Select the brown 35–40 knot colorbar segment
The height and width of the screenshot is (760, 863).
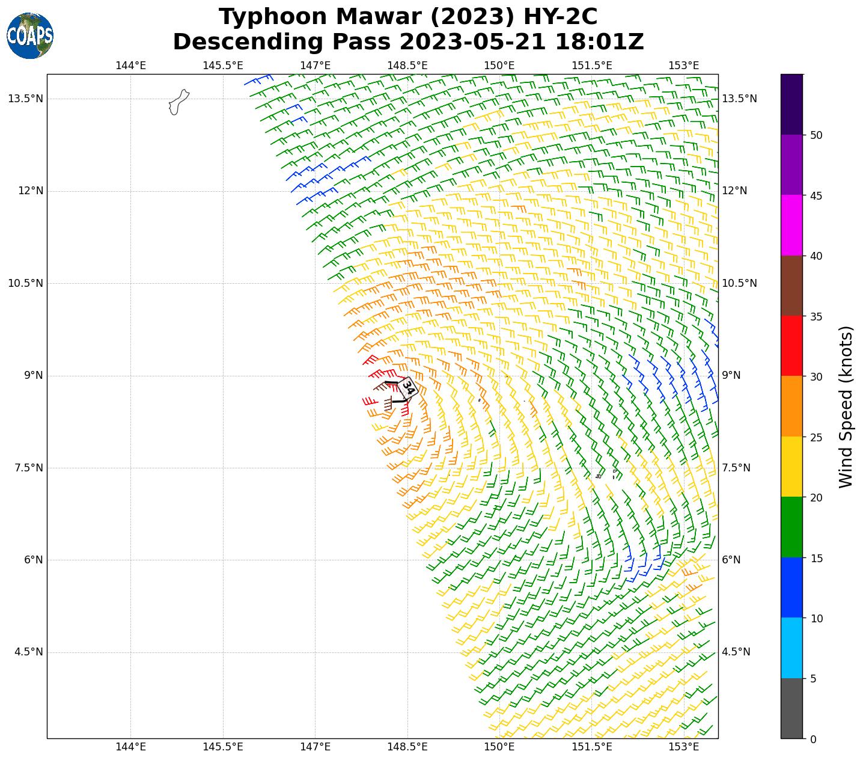pos(791,286)
